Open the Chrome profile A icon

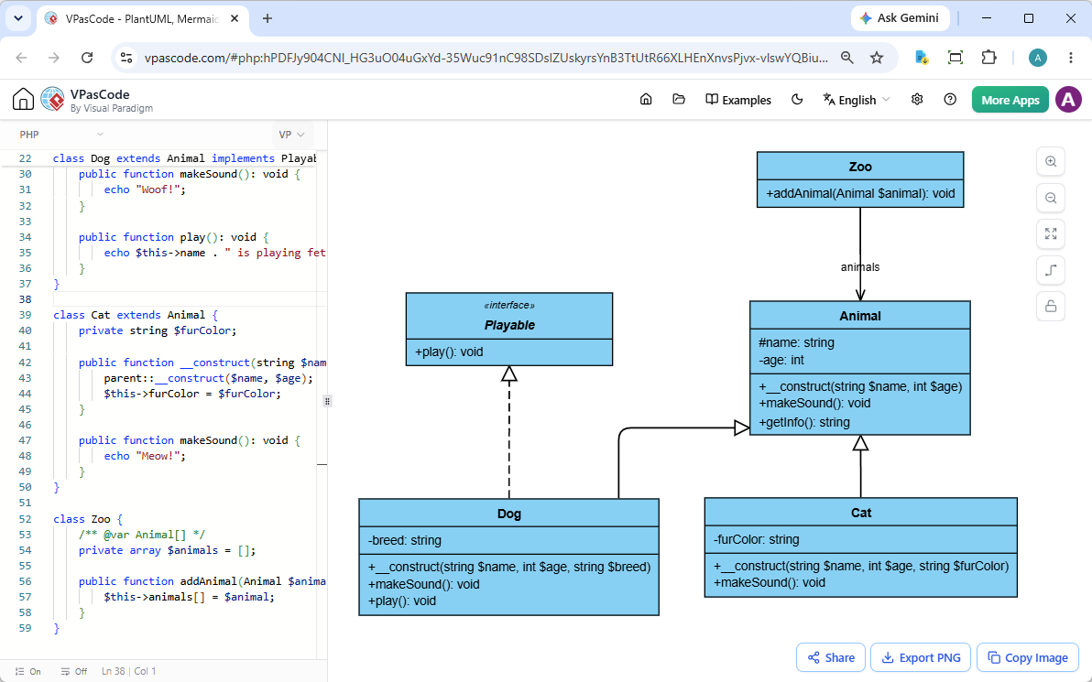(x=1038, y=58)
